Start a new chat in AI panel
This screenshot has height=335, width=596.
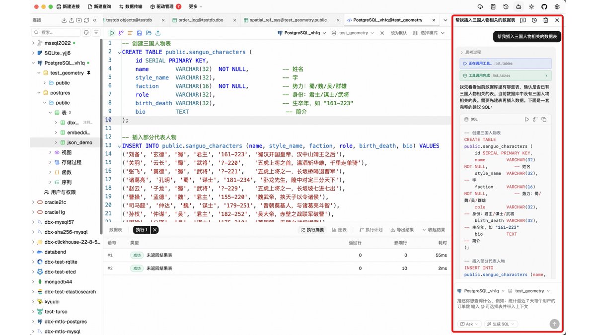pos(523,20)
